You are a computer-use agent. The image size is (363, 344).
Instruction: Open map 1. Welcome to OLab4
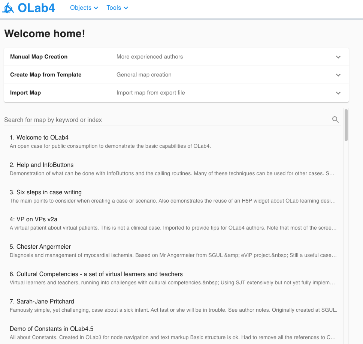pyautogui.click(x=39, y=137)
